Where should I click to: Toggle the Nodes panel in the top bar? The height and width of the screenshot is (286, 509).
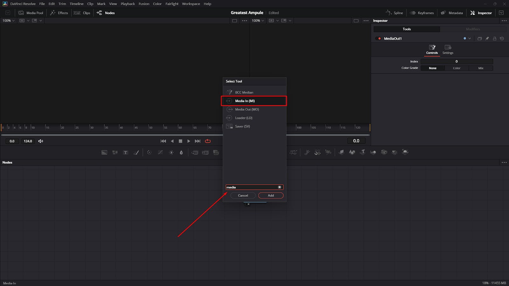pyautogui.click(x=105, y=13)
